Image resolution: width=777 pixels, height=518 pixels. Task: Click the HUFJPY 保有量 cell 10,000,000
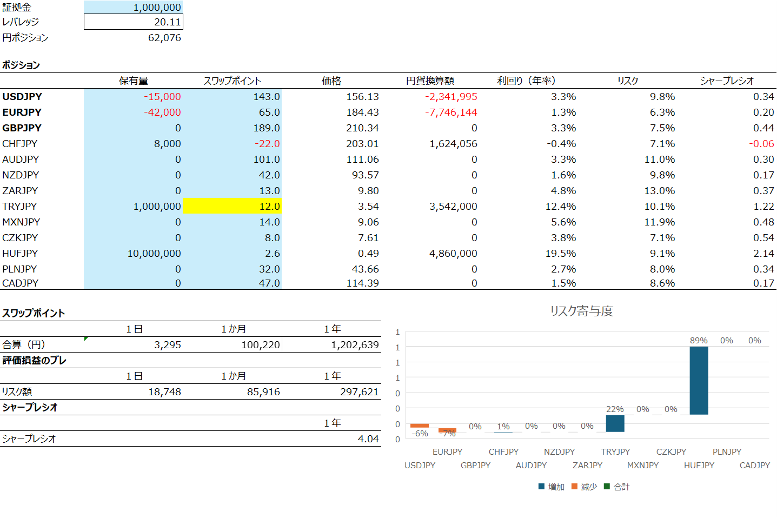134,253
